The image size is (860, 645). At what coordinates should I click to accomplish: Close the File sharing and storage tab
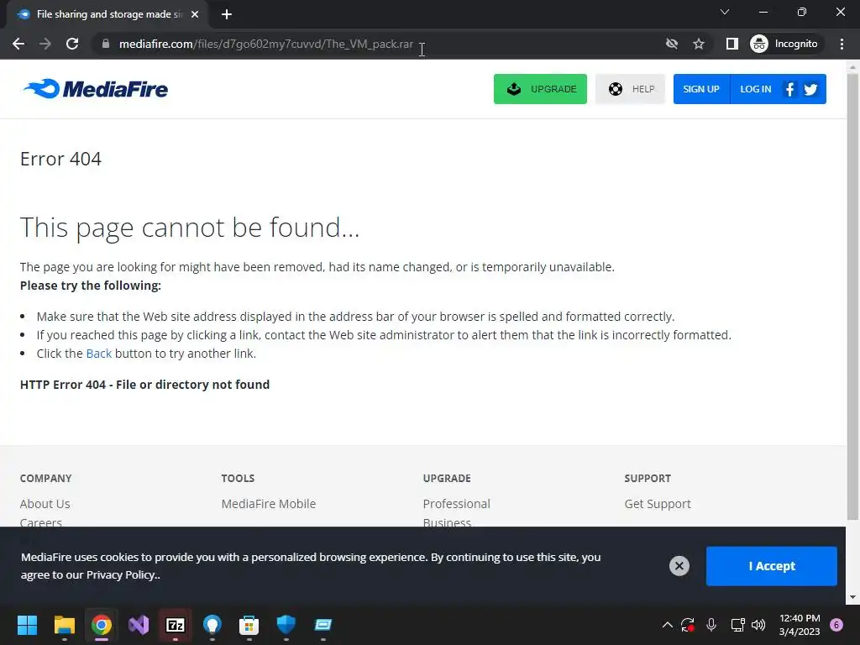tap(195, 14)
